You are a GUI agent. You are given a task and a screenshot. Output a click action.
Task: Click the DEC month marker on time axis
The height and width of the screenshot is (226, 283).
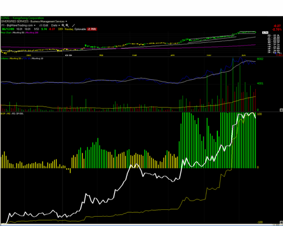[x=29, y=55]
